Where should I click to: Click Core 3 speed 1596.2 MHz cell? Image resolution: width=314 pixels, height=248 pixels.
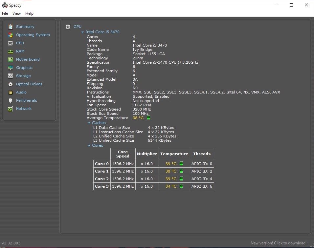(x=123, y=186)
